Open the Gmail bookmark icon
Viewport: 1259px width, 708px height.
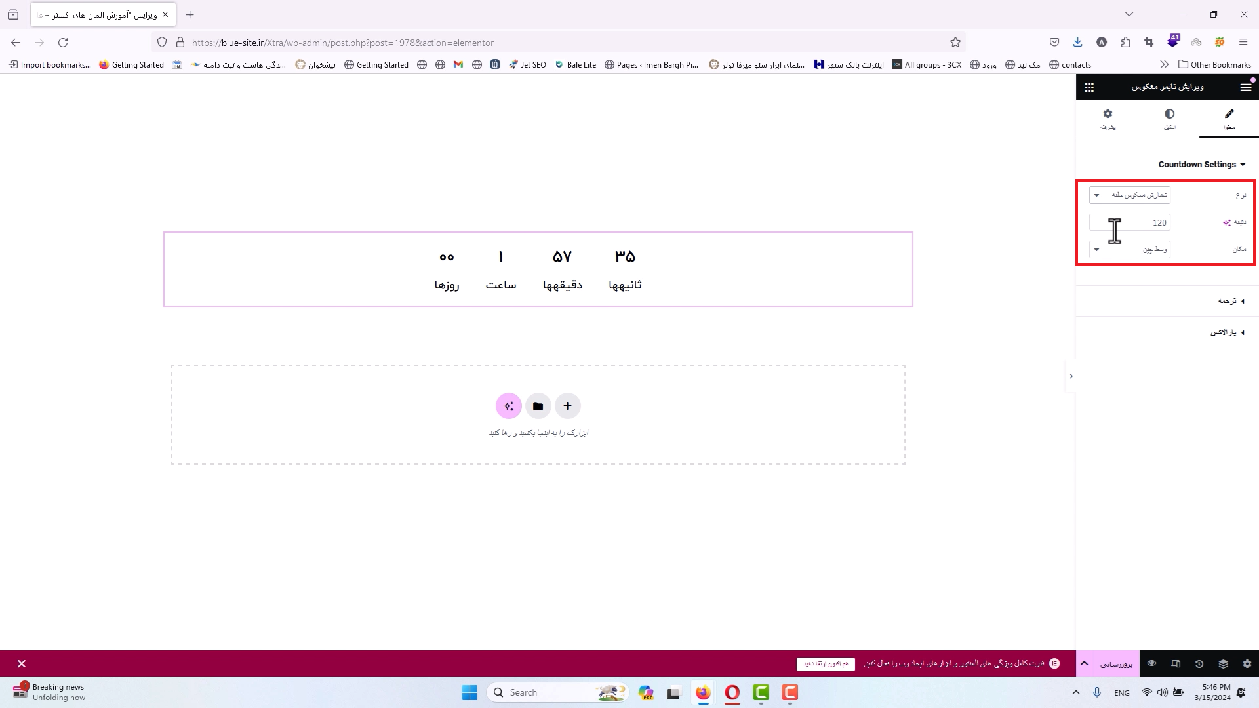[458, 65]
